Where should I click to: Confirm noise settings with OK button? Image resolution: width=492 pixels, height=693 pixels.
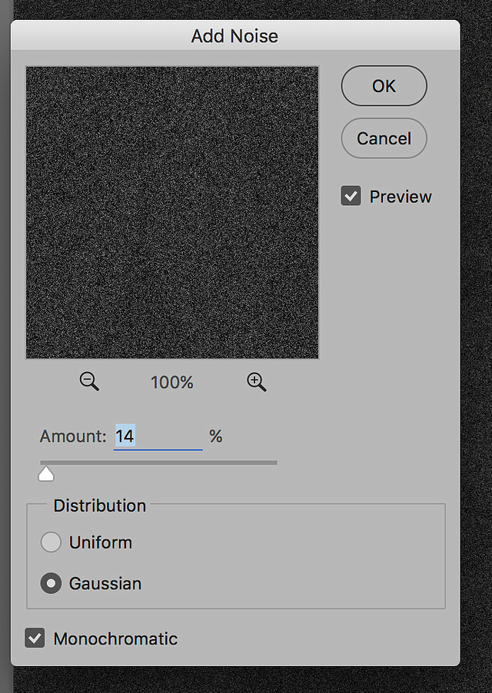pyautogui.click(x=384, y=86)
